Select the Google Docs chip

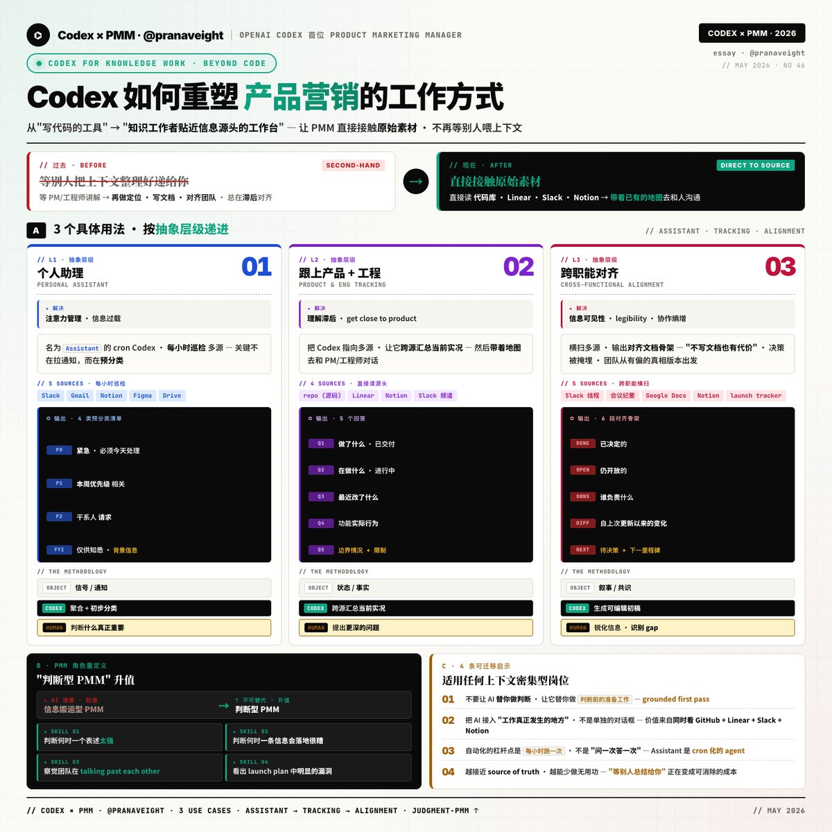point(666,396)
